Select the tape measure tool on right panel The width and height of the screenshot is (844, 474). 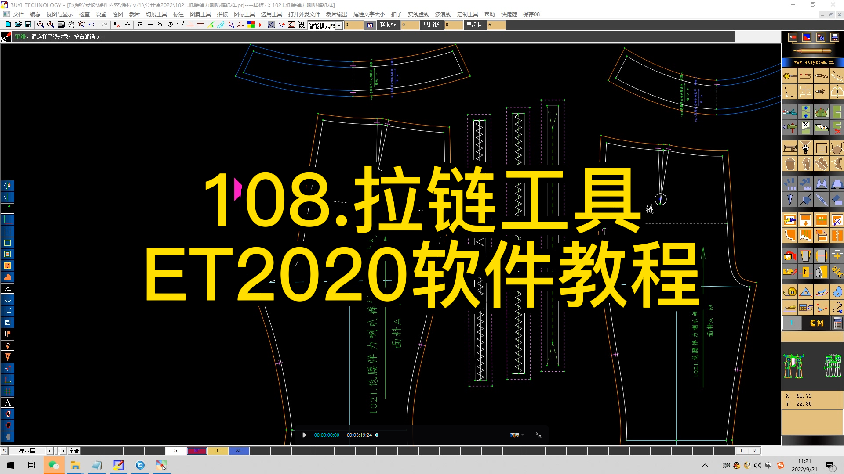click(790, 292)
